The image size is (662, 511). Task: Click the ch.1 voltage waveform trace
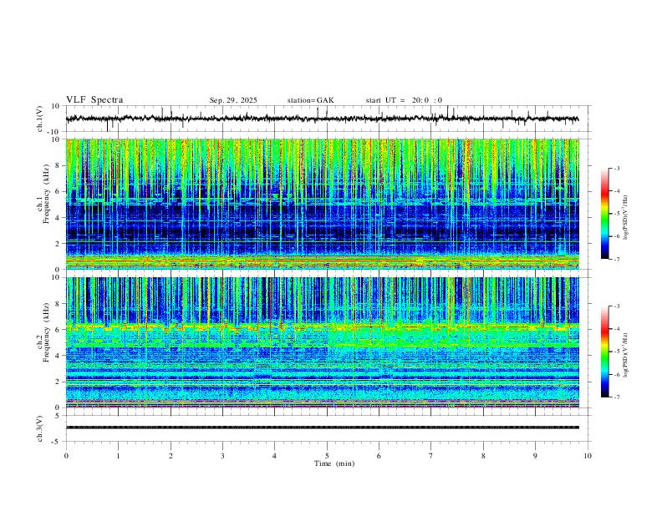[322, 119]
